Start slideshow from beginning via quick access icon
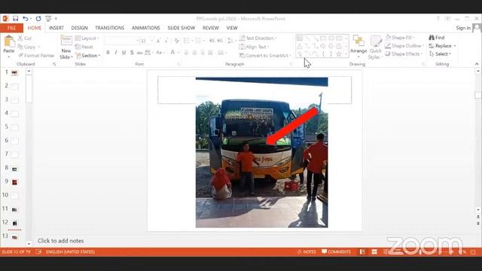The height and width of the screenshot is (271, 482). tap(48, 19)
